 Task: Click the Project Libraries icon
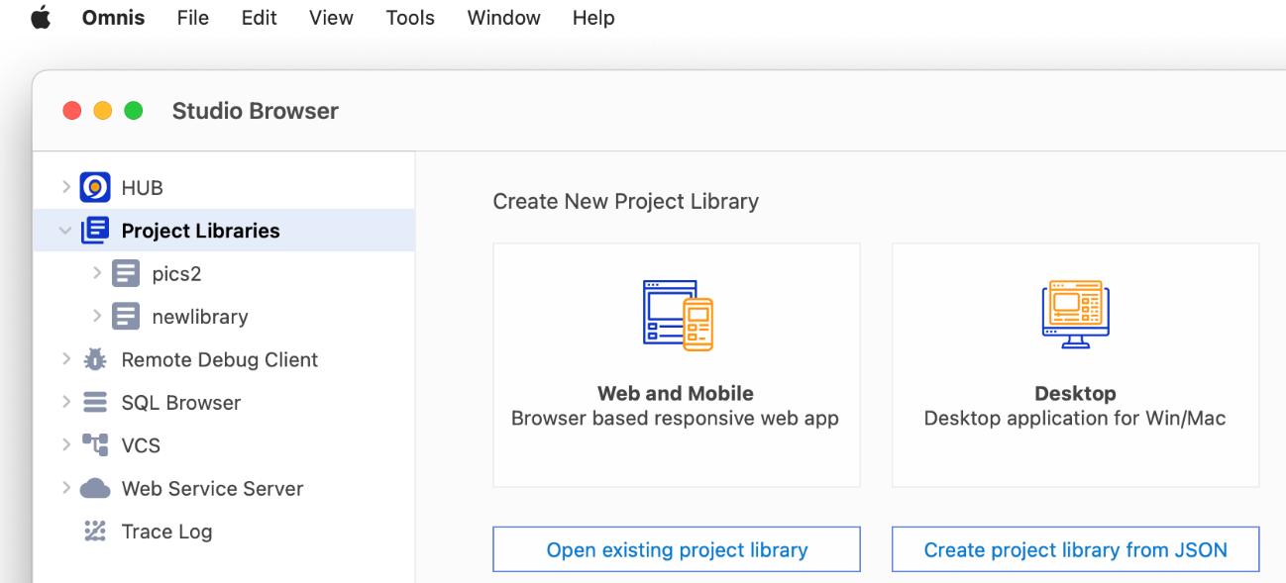click(x=95, y=231)
